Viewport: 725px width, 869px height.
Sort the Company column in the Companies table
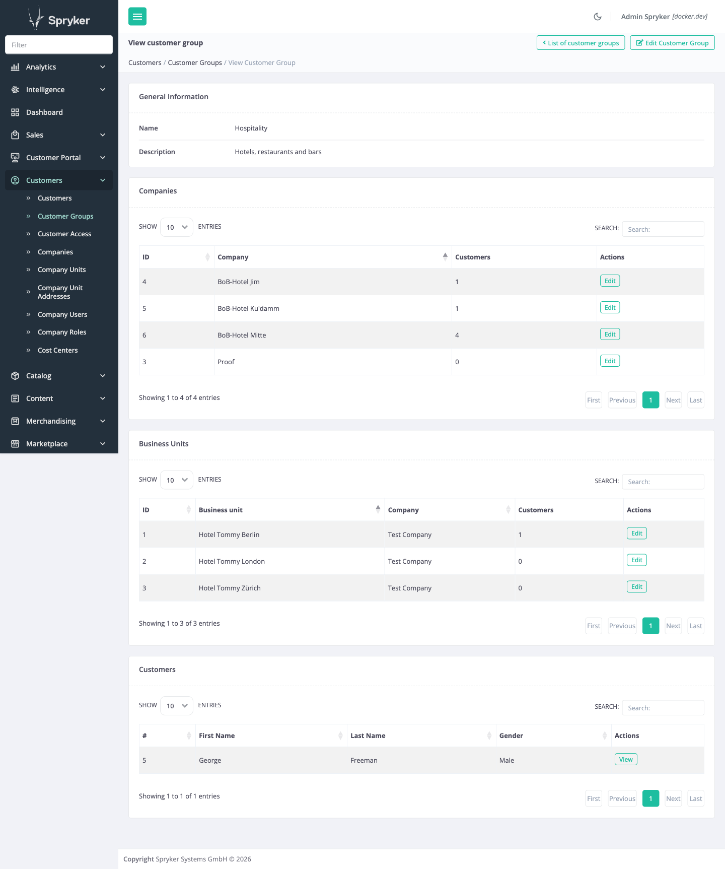[x=445, y=257]
